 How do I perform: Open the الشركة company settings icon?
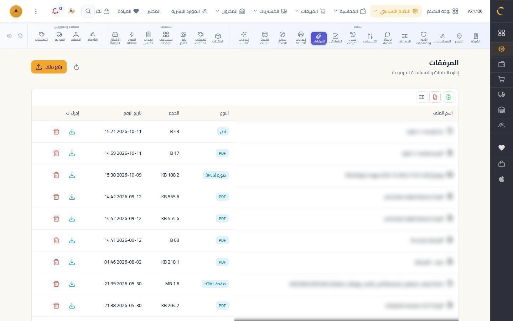pos(476,38)
